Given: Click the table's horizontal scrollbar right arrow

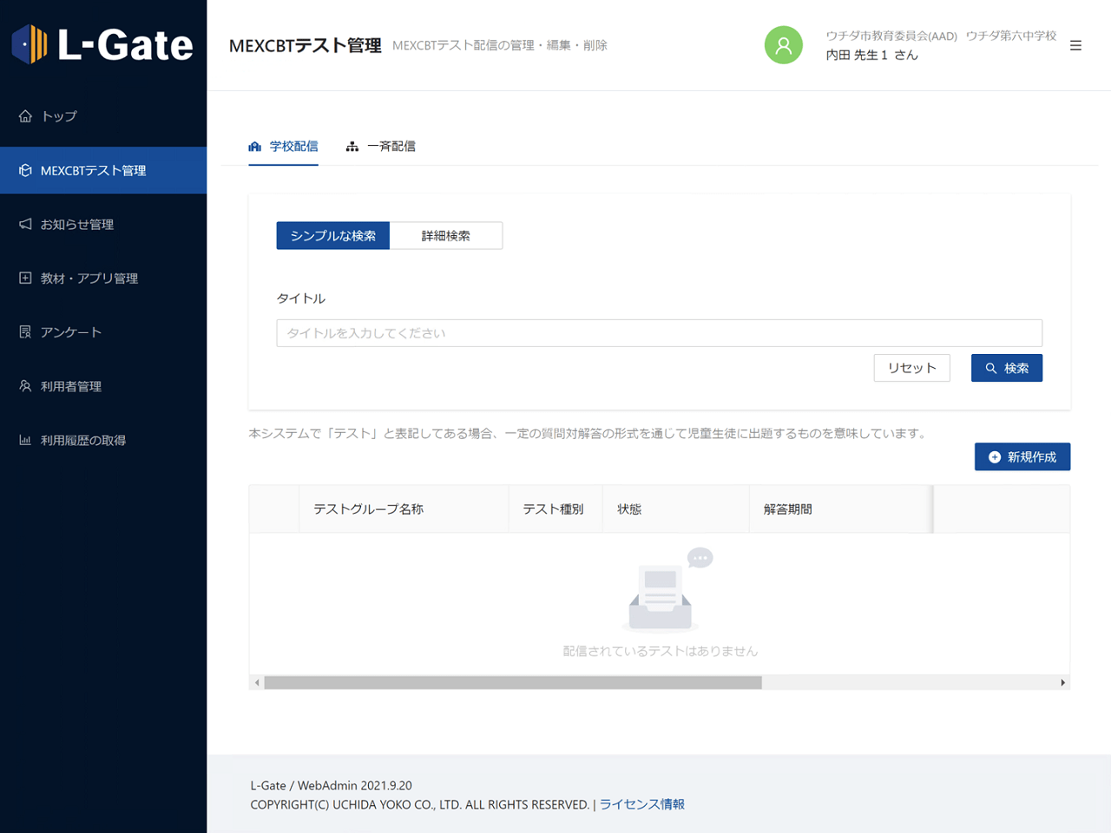Looking at the screenshot, I should [1062, 683].
